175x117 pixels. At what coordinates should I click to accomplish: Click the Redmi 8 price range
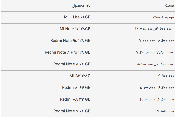coord(157,88)
